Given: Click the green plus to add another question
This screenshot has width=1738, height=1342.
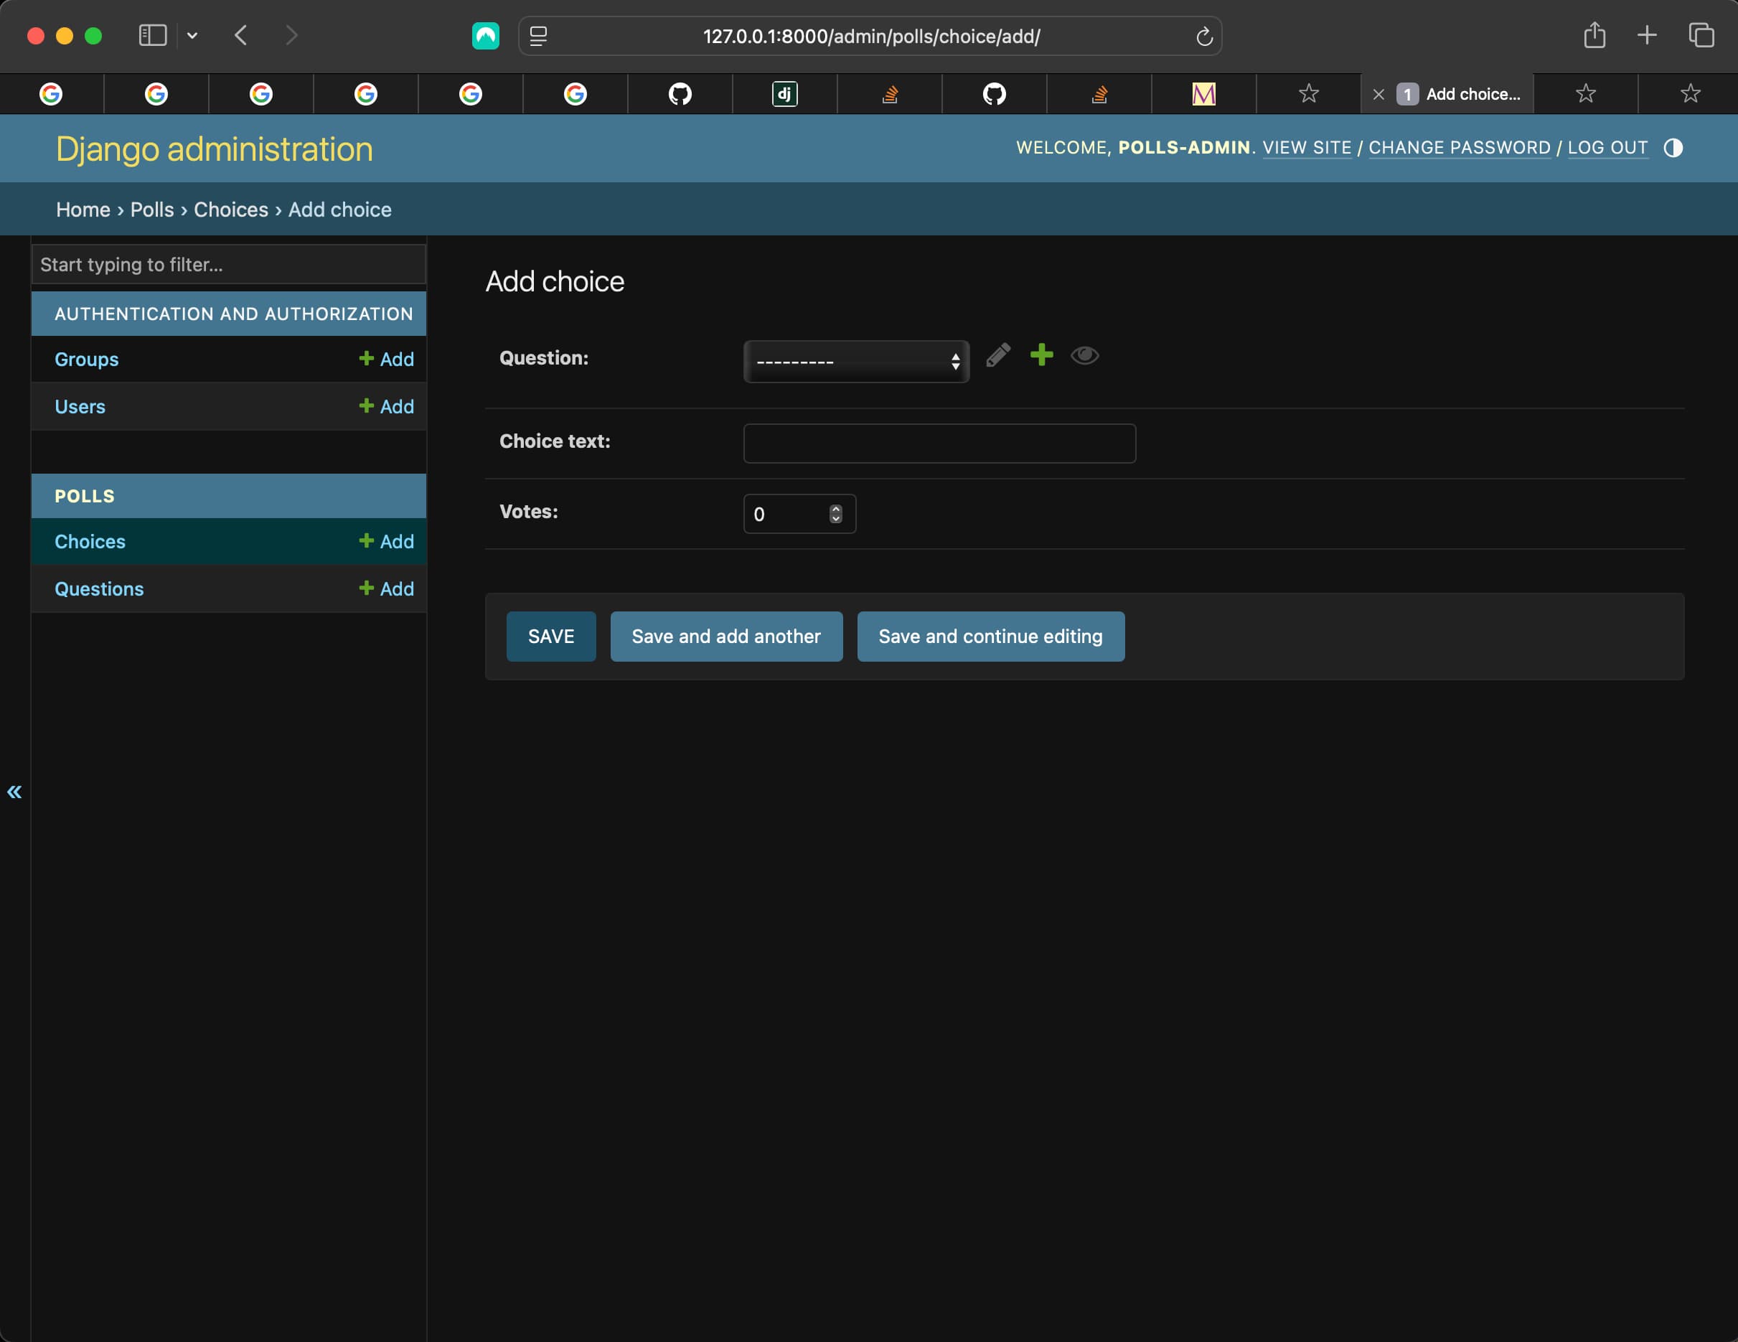Looking at the screenshot, I should [1041, 355].
